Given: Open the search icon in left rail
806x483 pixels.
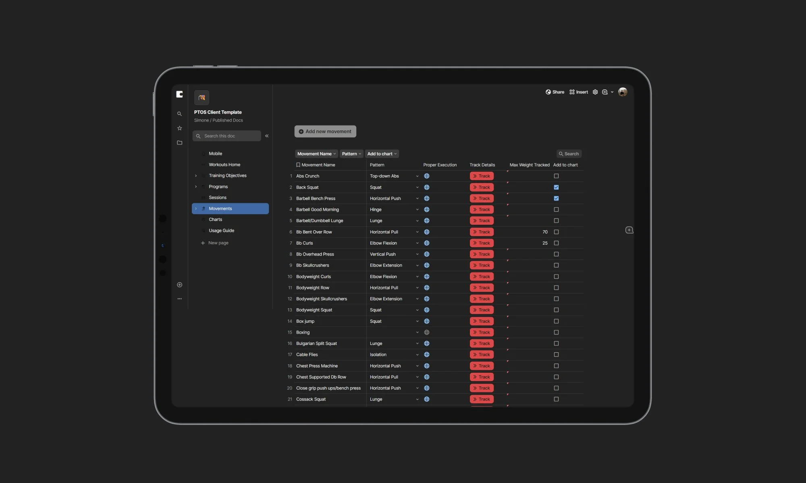Looking at the screenshot, I should [179, 114].
